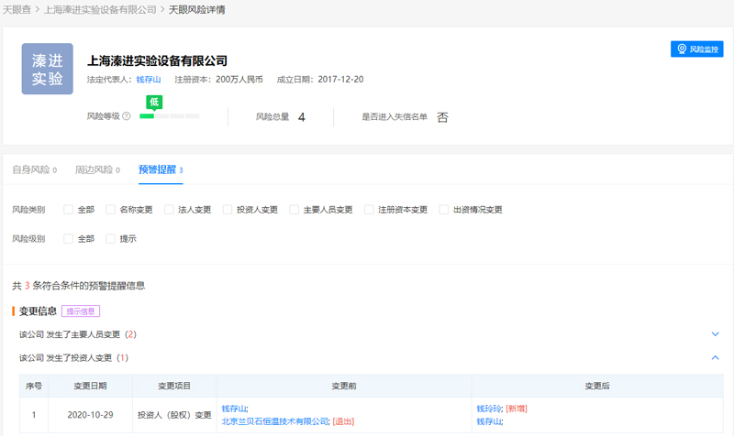The width and height of the screenshot is (734, 436).
Task: Open 钱存山 link in 变更后 column
Action: click(x=489, y=421)
